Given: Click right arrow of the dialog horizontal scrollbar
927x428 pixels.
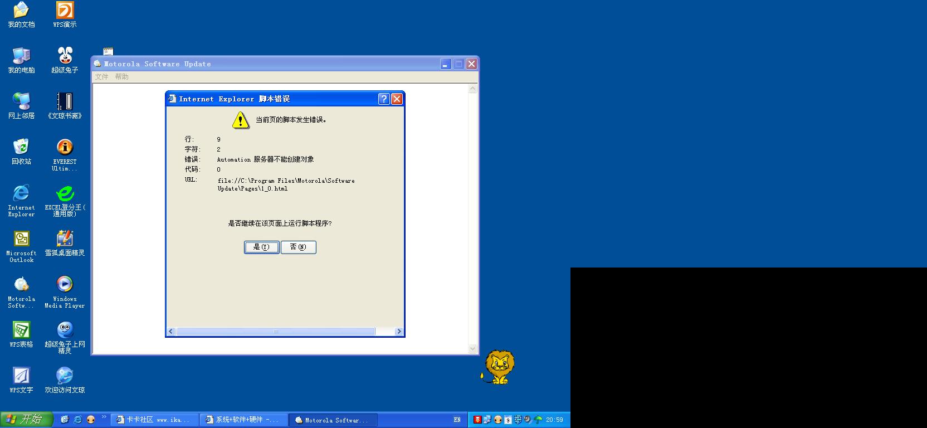Looking at the screenshot, I should coord(399,331).
